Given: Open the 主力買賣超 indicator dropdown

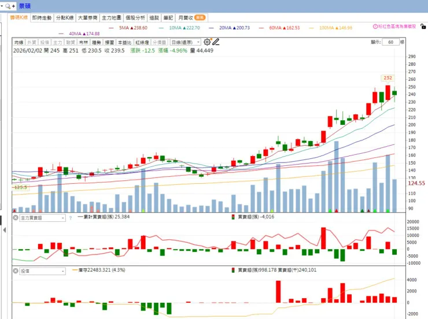Looking at the screenshot, I should [x=42, y=218].
